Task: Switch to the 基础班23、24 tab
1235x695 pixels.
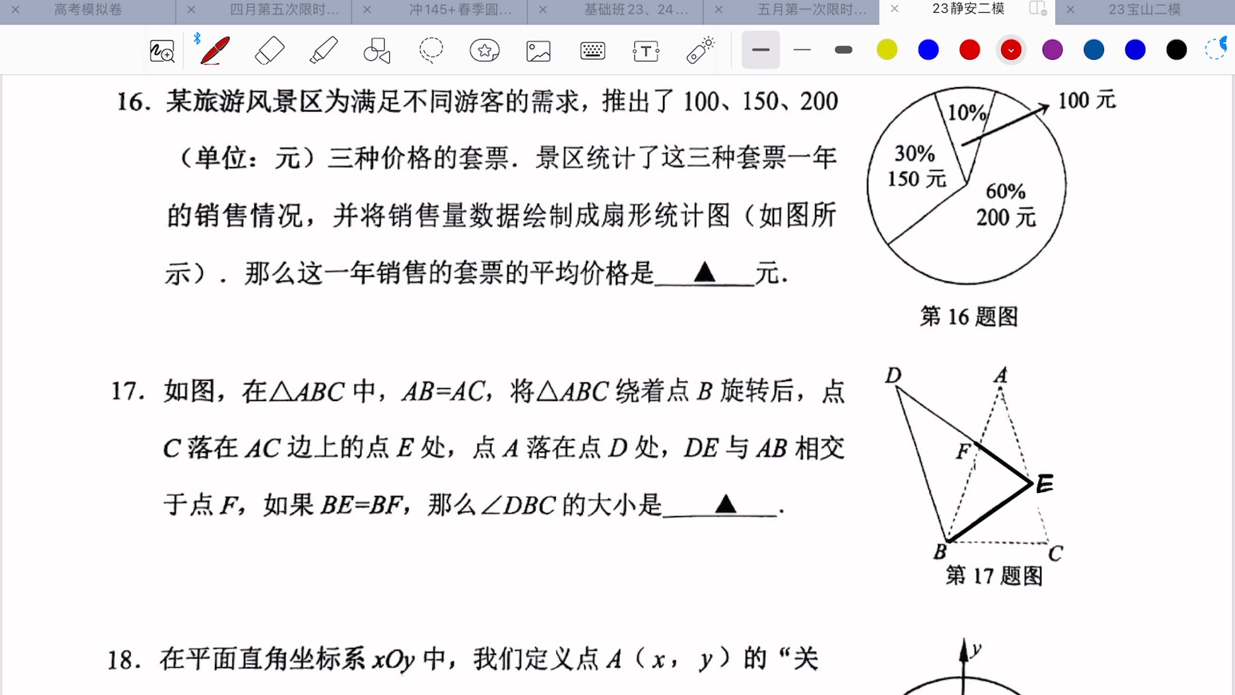Action: (636, 10)
